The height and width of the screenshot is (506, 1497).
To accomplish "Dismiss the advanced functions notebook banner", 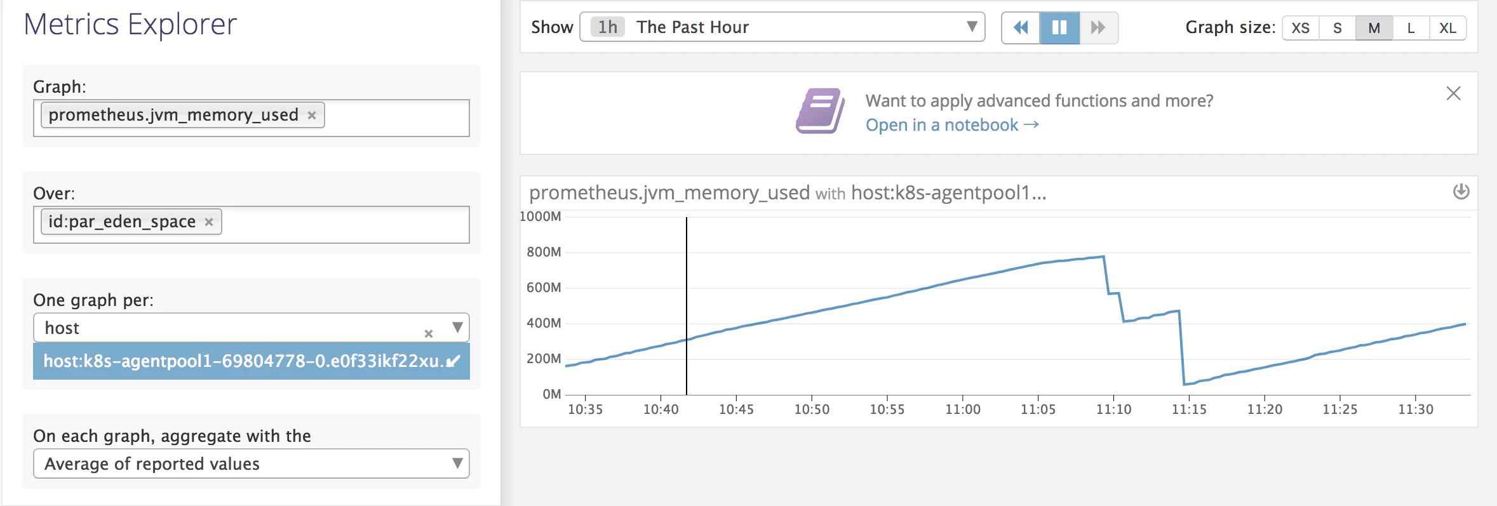I will click(1453, 93).
